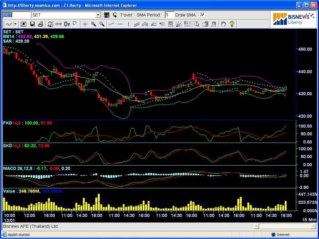Image resolution: width=319 pixels, height=239 pixels.
Task: Click the refresh arrow icon near T'over
Action: point(115,15)
